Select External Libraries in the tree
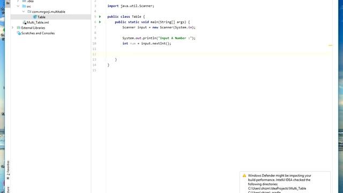The height and width of the screenshot is (193, 343). 33,28
